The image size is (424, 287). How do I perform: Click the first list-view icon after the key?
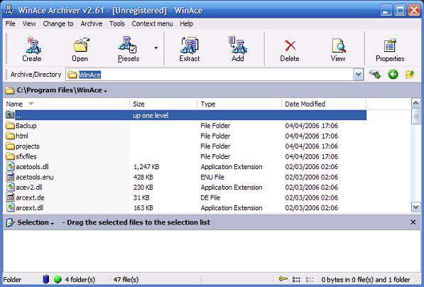click(x=296, y=279)
